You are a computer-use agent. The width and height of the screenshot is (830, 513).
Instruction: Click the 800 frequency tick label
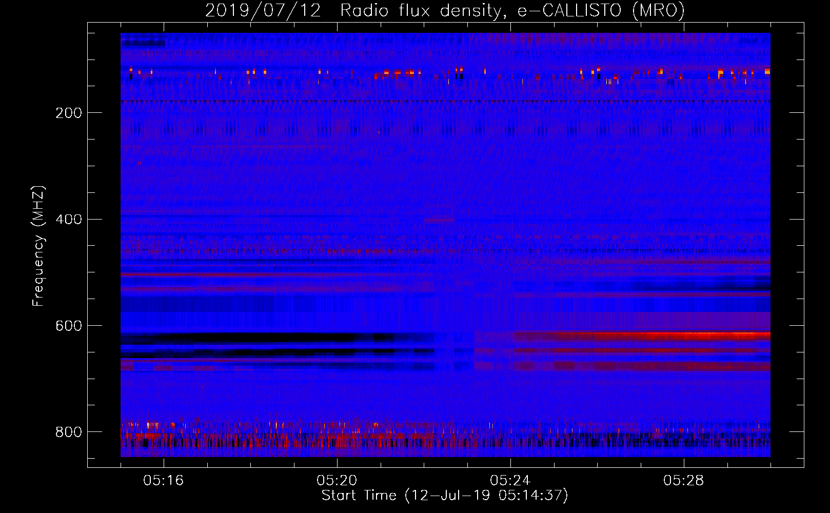point(69,432)
